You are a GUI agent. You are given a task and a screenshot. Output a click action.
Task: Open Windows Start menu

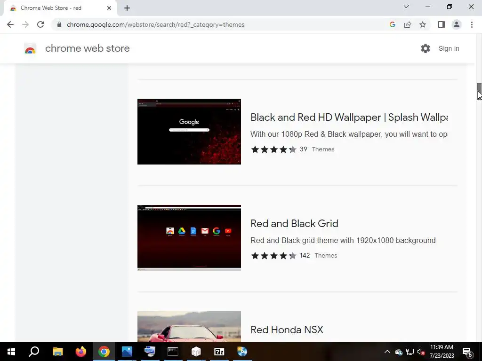[x=11, y=352]
